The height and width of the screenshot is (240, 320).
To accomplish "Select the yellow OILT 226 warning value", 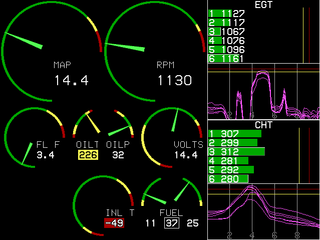I will [88, 155].
